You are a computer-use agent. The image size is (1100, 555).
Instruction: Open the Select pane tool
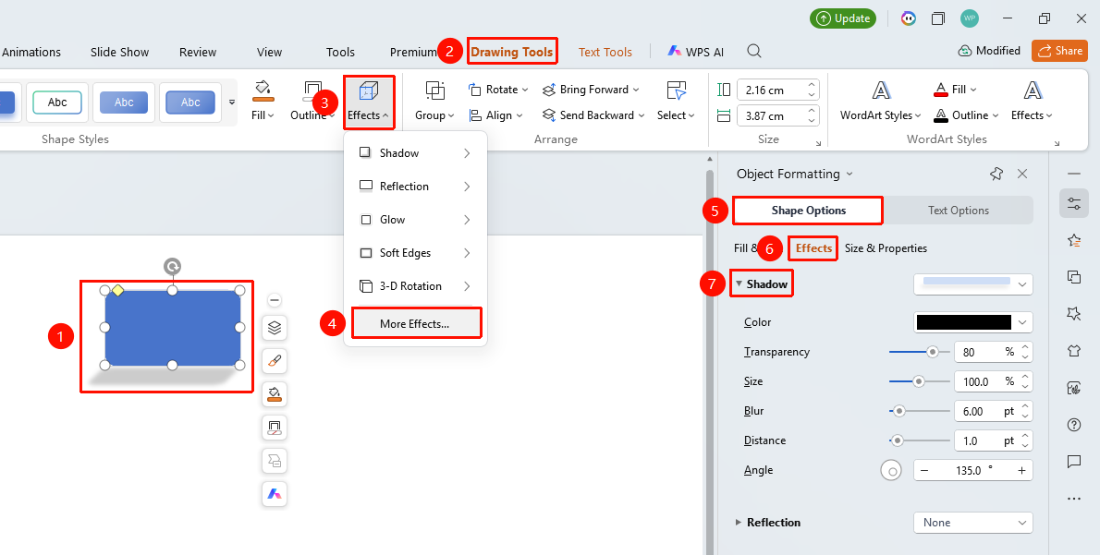click(677, 102)
